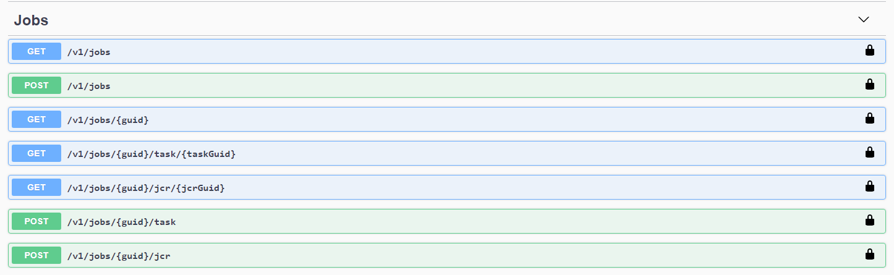
Task: Click the lock on POST /v1/jobs/{guid}/jcr
Action: point(869,255)
